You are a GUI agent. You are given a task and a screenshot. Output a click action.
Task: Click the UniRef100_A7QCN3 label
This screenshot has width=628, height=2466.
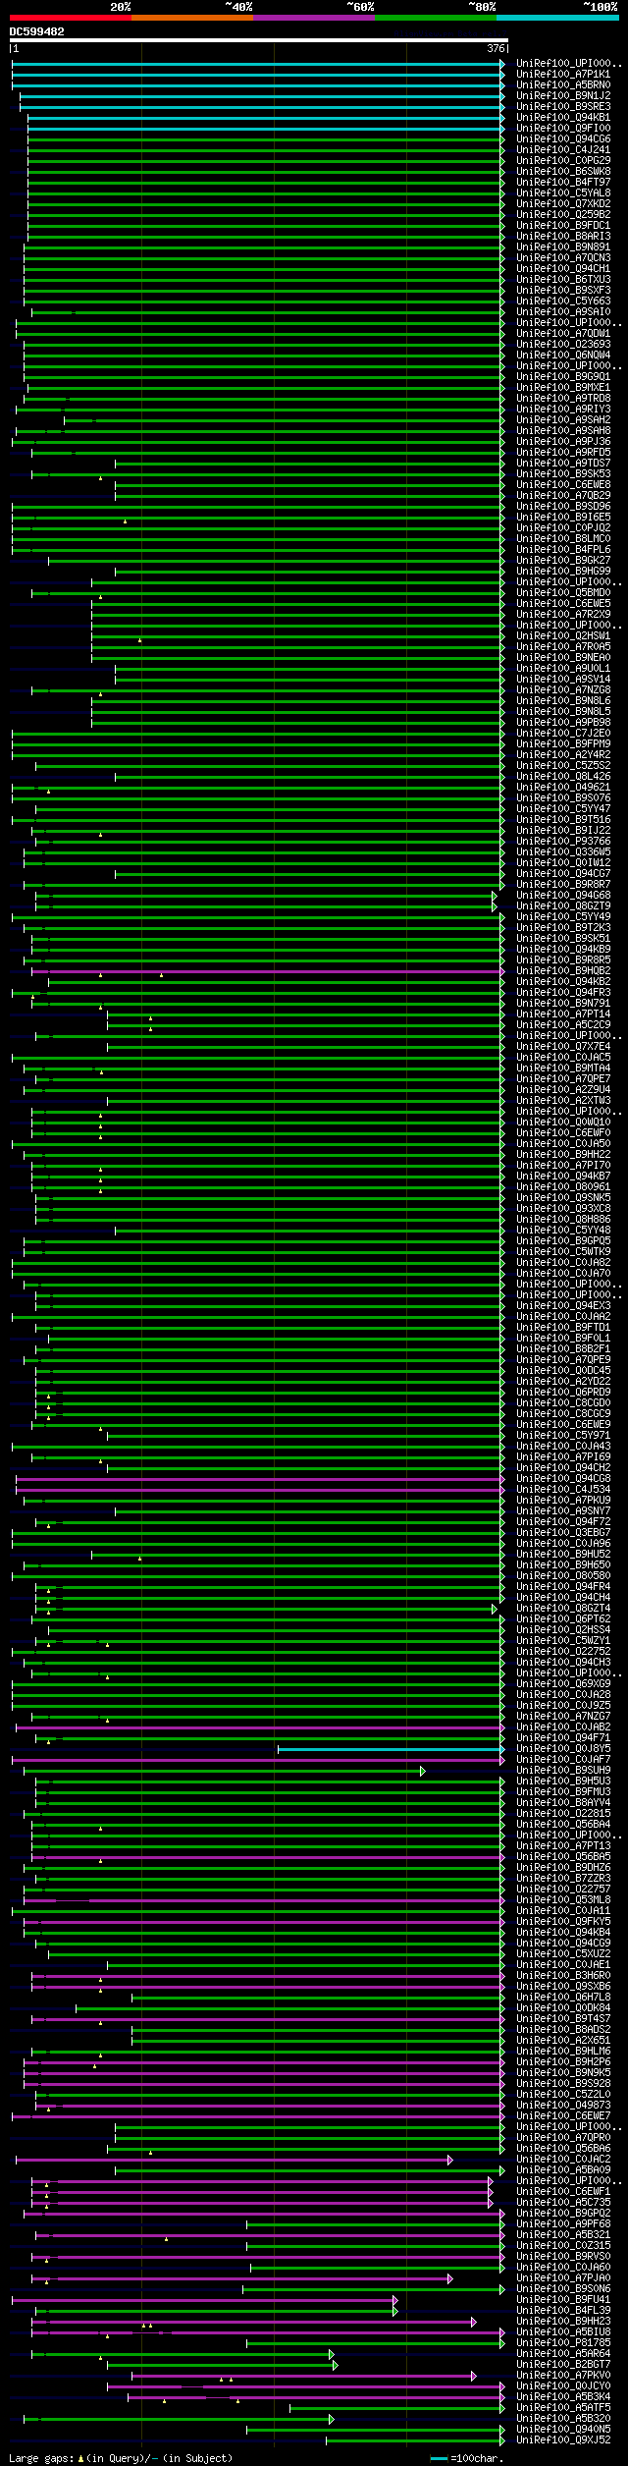click(563, 258)
